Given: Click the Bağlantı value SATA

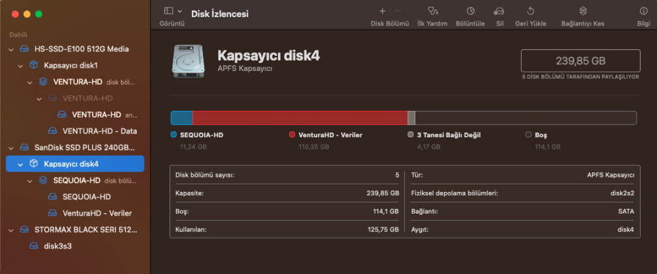Looking at the screenshot, I should [x=626, y=212].
